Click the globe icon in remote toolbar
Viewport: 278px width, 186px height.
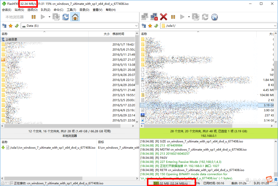(x=214, y=17)
